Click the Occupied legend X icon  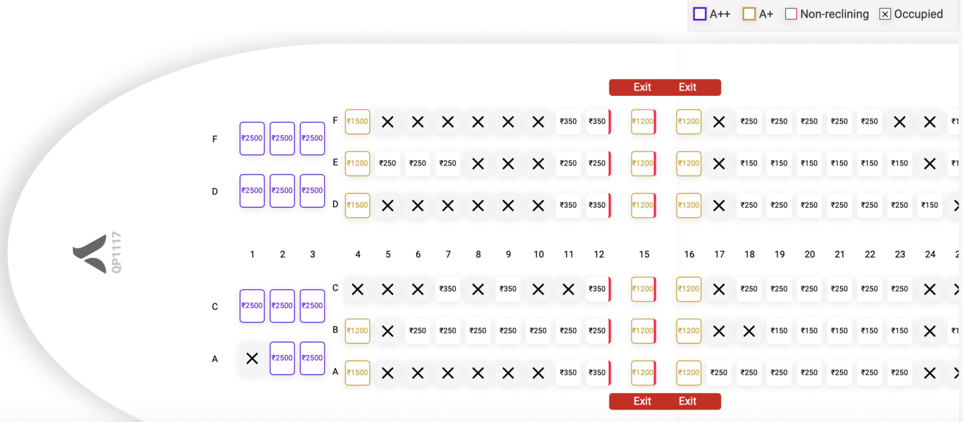click(885, 14)
